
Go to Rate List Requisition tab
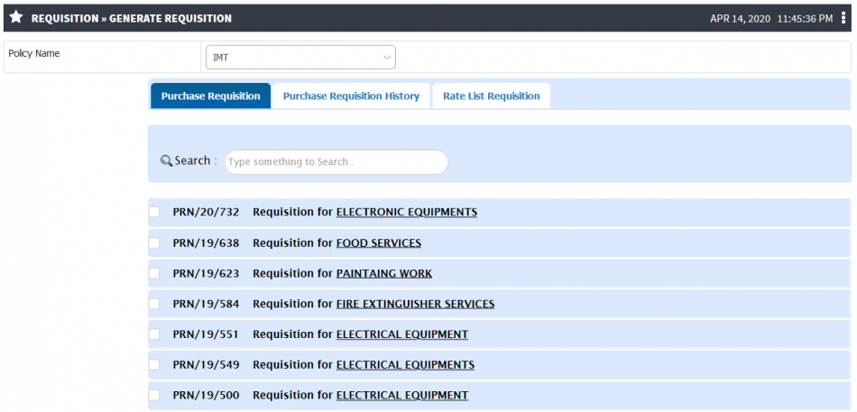pos(492,96)
